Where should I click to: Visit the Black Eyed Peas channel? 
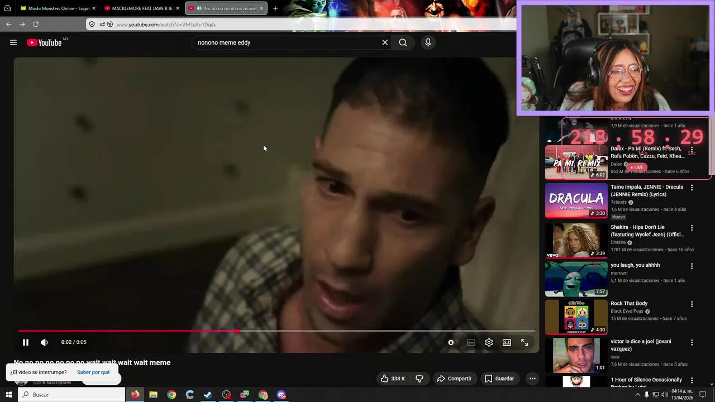pos(627,311)
